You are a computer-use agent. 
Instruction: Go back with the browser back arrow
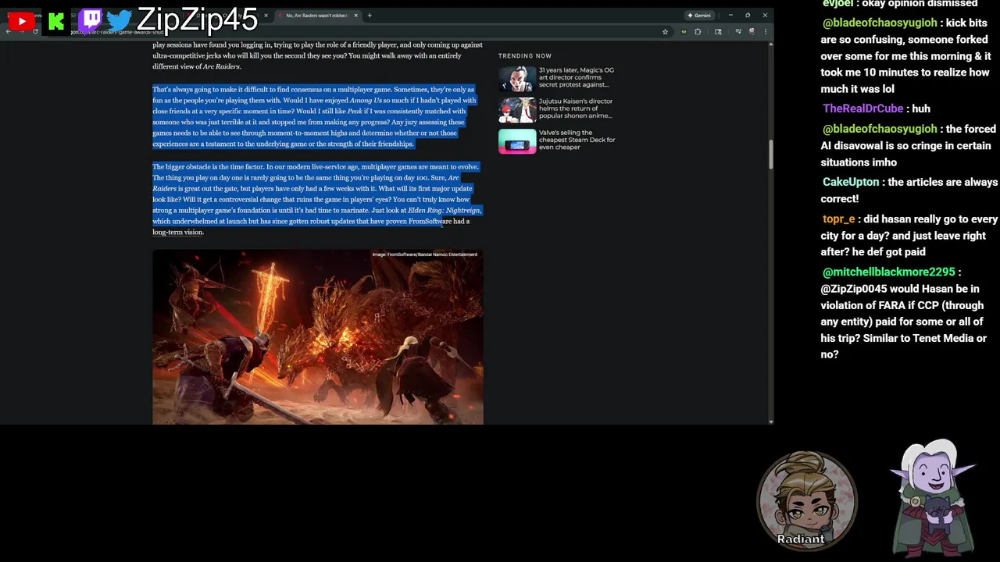pos(8,31)
